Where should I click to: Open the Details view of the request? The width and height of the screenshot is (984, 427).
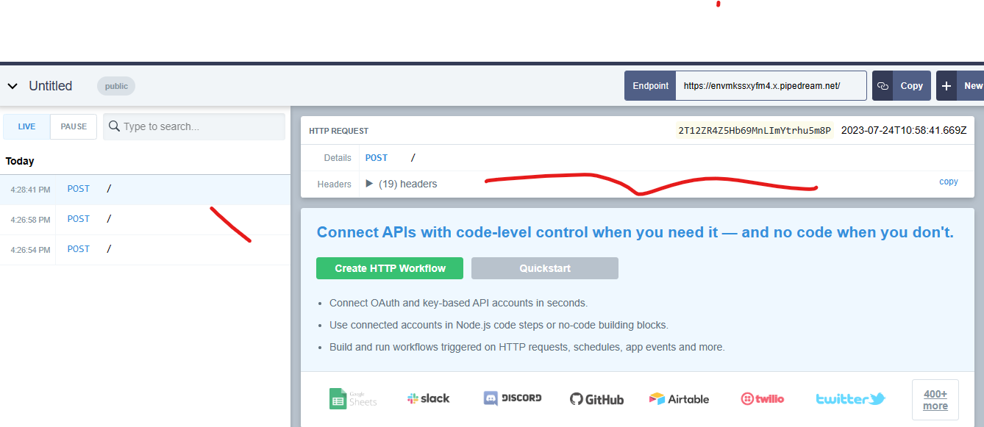[x=338, y=157]
